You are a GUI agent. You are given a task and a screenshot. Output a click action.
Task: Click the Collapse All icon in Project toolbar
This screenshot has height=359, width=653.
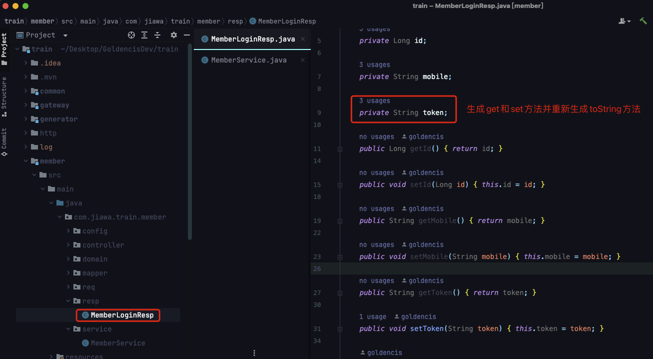(x=157, y=35)
